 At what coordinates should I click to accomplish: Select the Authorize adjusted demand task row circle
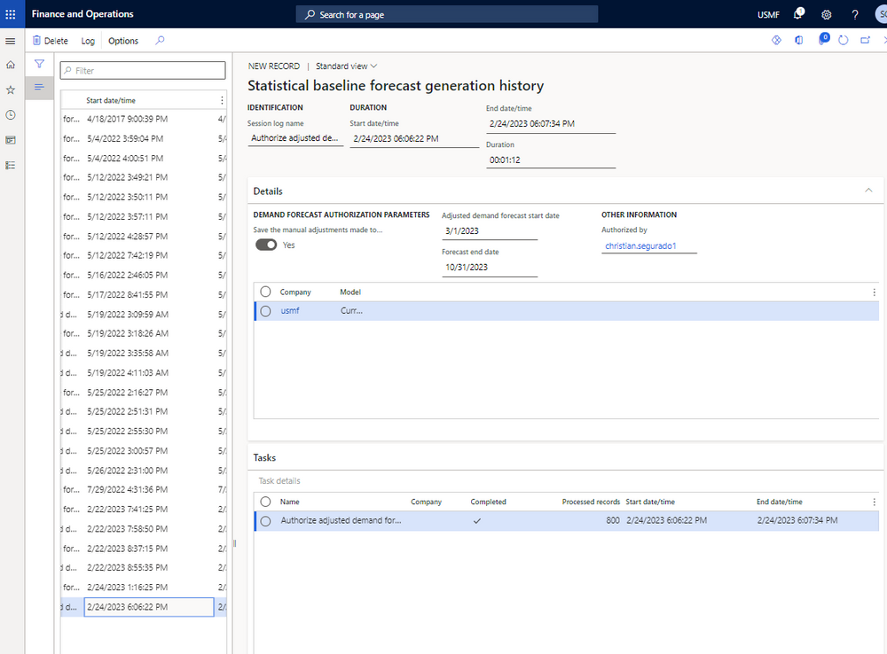pos(265,521)
